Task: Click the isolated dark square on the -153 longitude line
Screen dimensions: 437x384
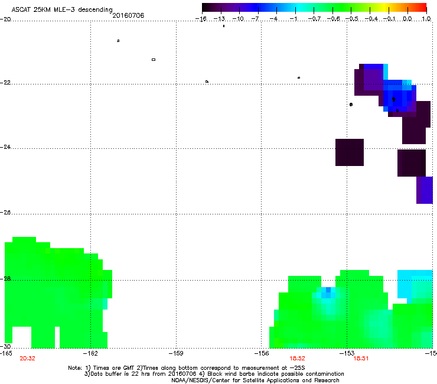Action: point(350,152)
